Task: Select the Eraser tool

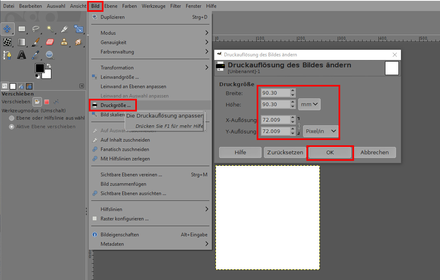Action: [x=50, y=42]
